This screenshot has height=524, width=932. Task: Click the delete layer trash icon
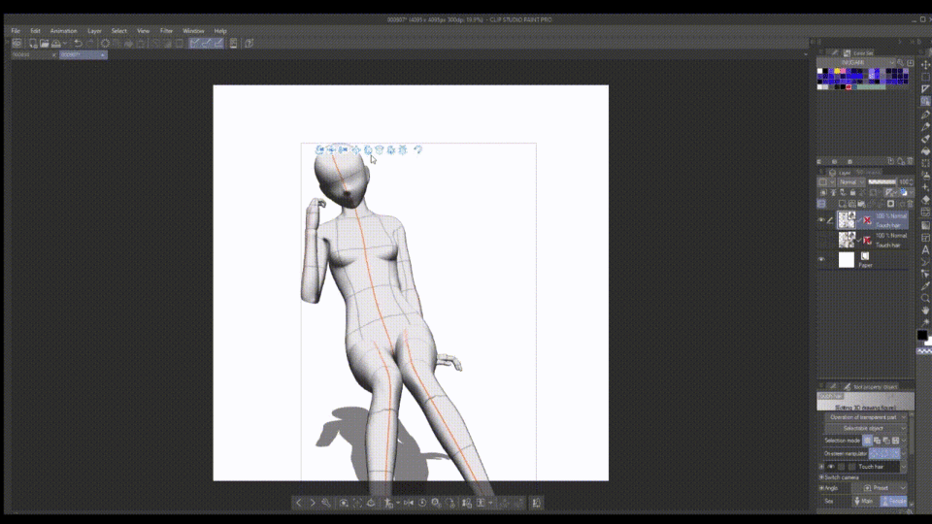[x=910, y=204]
